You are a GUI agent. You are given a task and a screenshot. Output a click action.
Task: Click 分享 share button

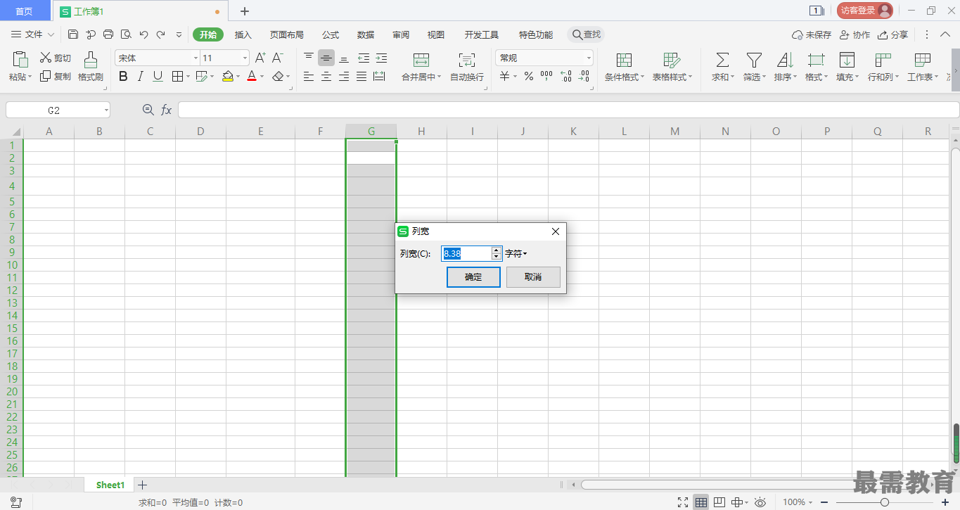893,34
